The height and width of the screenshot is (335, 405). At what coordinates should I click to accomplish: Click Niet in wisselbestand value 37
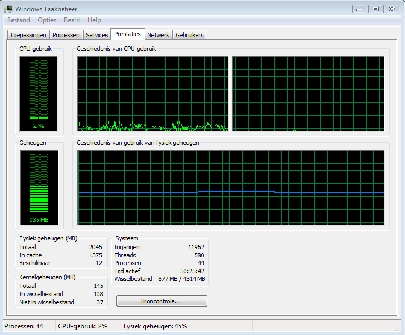100,302
